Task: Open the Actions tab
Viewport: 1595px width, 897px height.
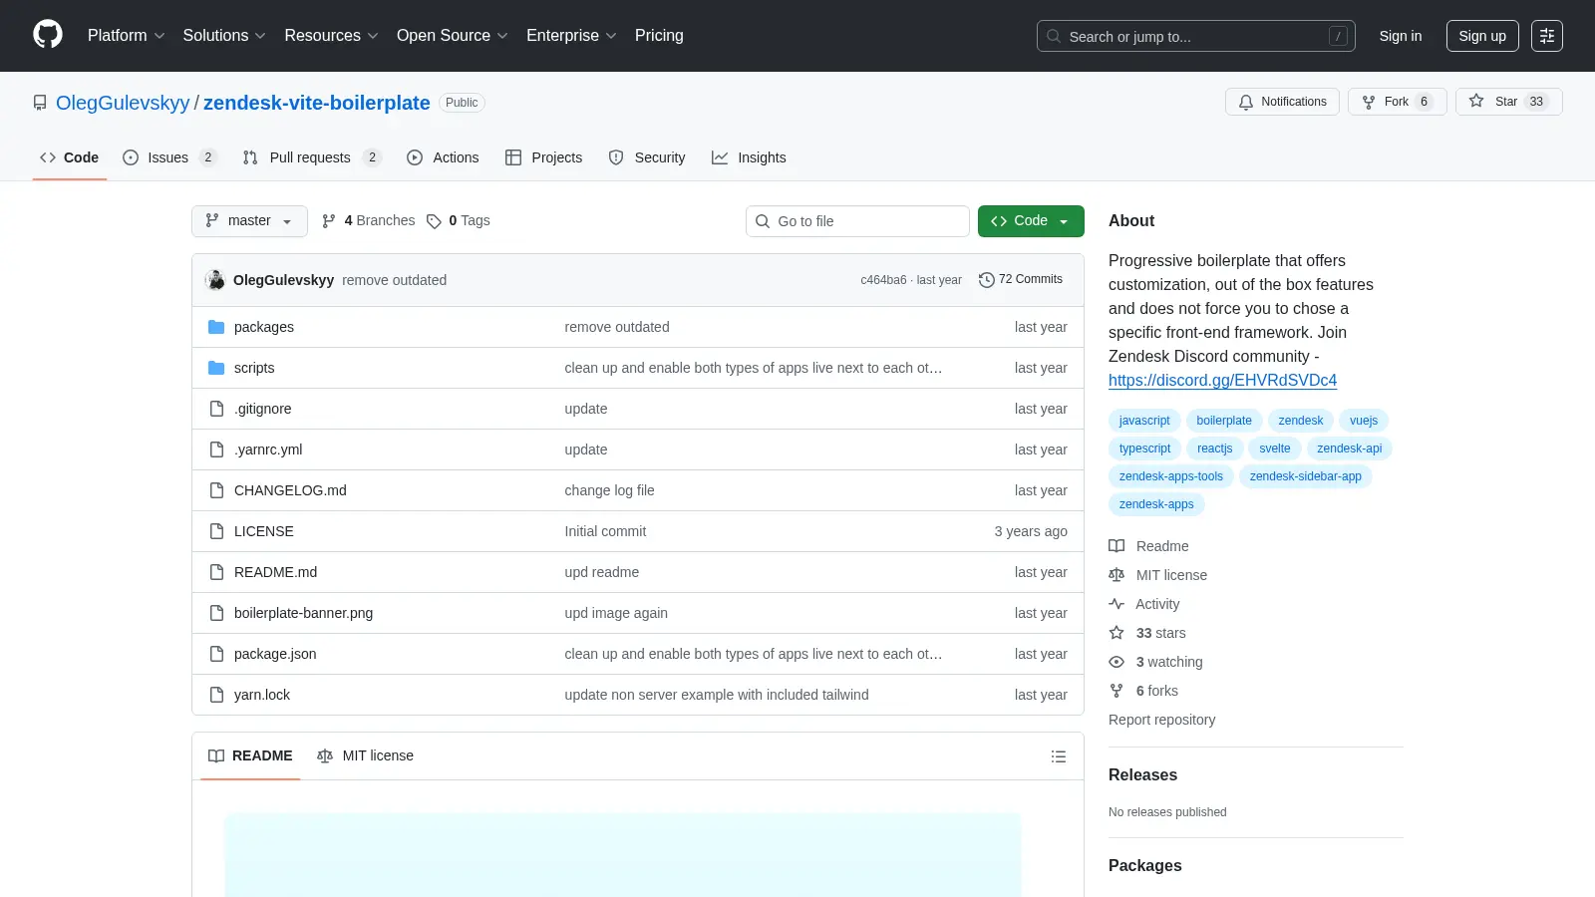Action: [443, 157]
